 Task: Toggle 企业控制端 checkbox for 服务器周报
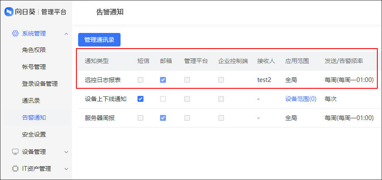[x=221, y=118]
